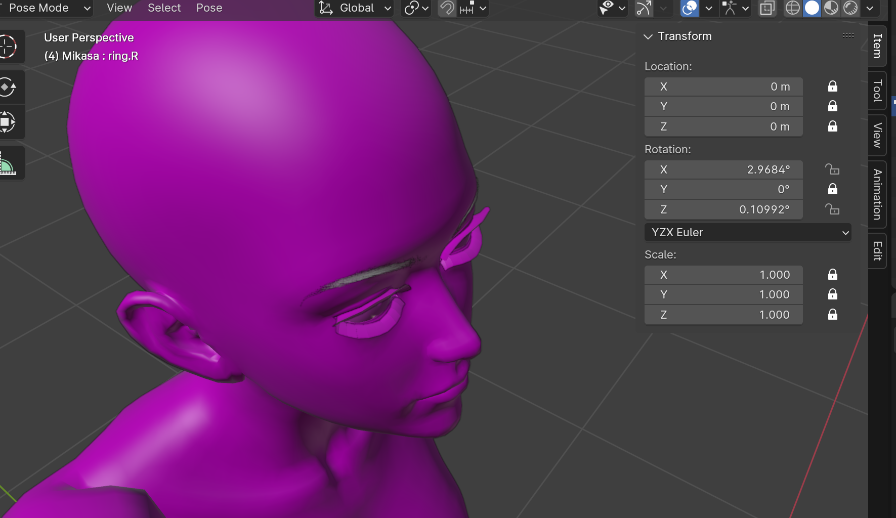This screenshot has height=518, width=896.
Task: Switch to Material Preview shading
Action: click(831, 8)
